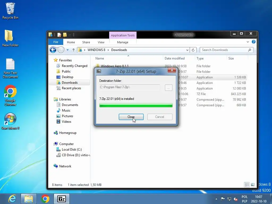272x204 pixels.
Task: Open the recent locations dropdown arrow
Action: (x=68, y=50)
